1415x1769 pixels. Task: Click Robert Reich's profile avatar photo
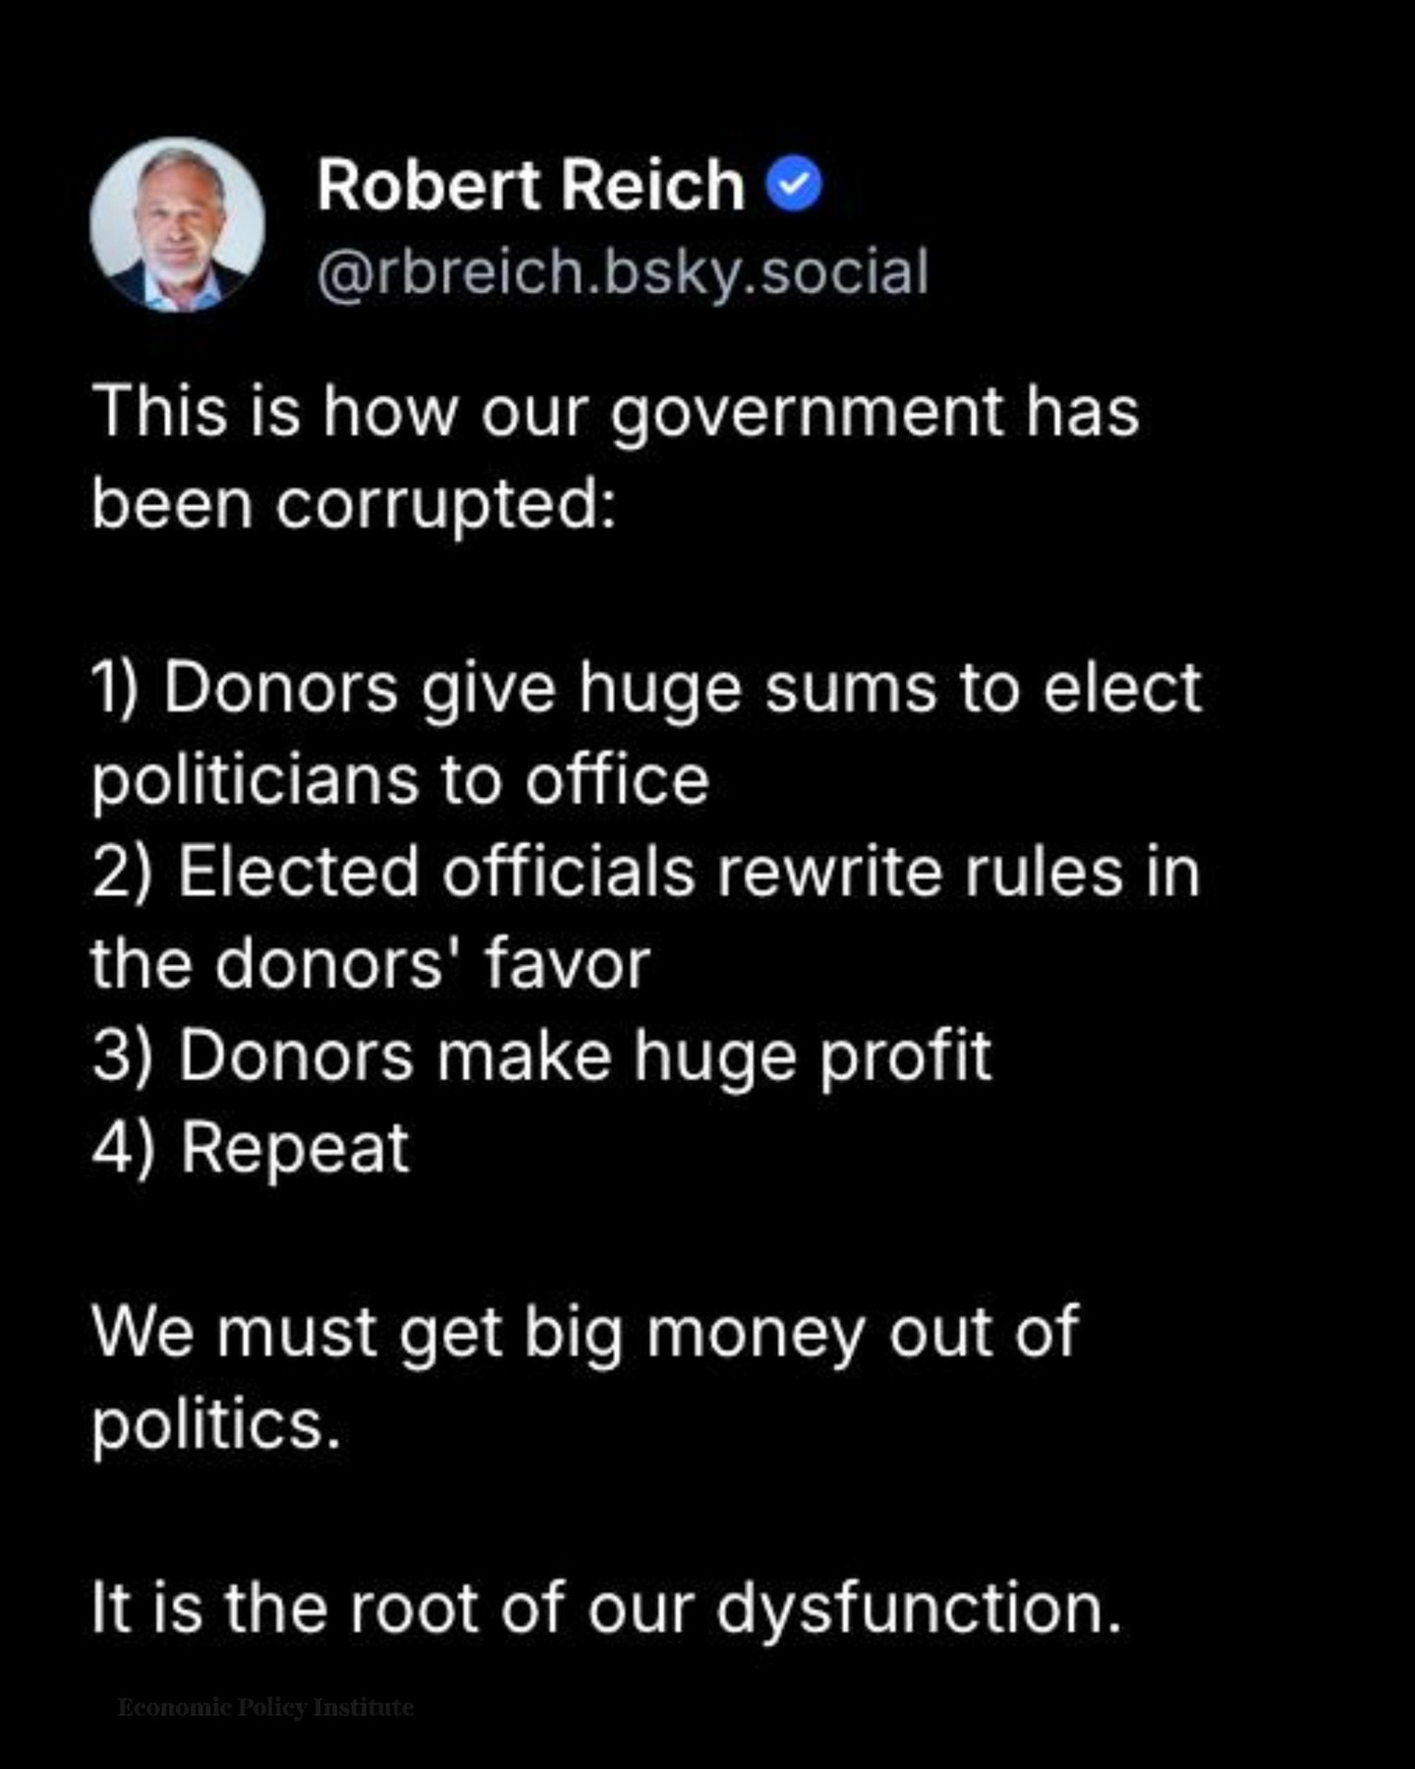(x=177, y=224)
